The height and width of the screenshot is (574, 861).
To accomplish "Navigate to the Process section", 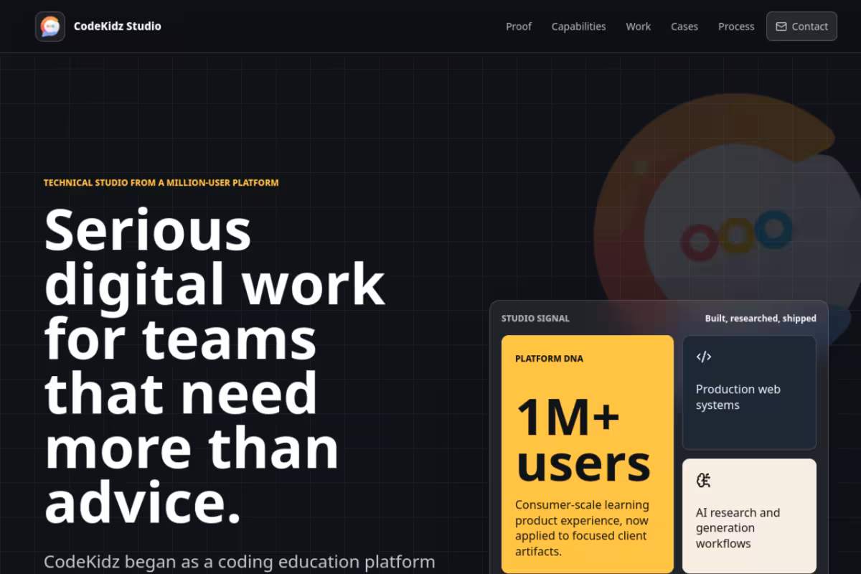I will [736, 27].
